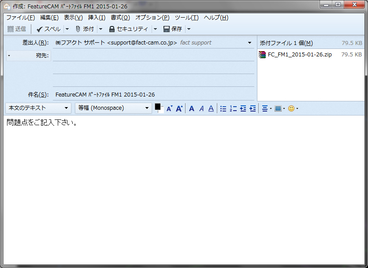
Task: Outdent the text
Action: pos(243,108)
